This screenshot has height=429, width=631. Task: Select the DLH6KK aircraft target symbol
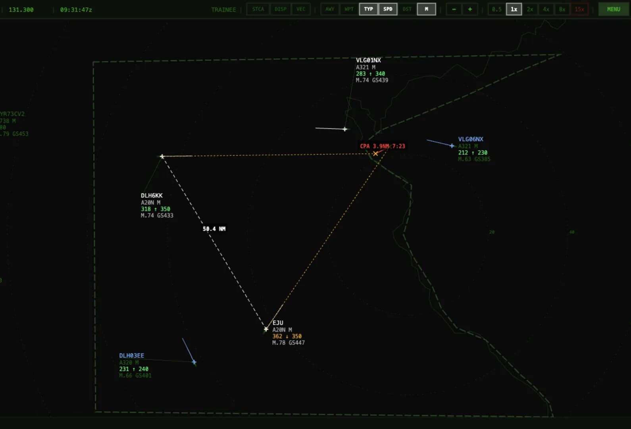[x=162, y=157]
